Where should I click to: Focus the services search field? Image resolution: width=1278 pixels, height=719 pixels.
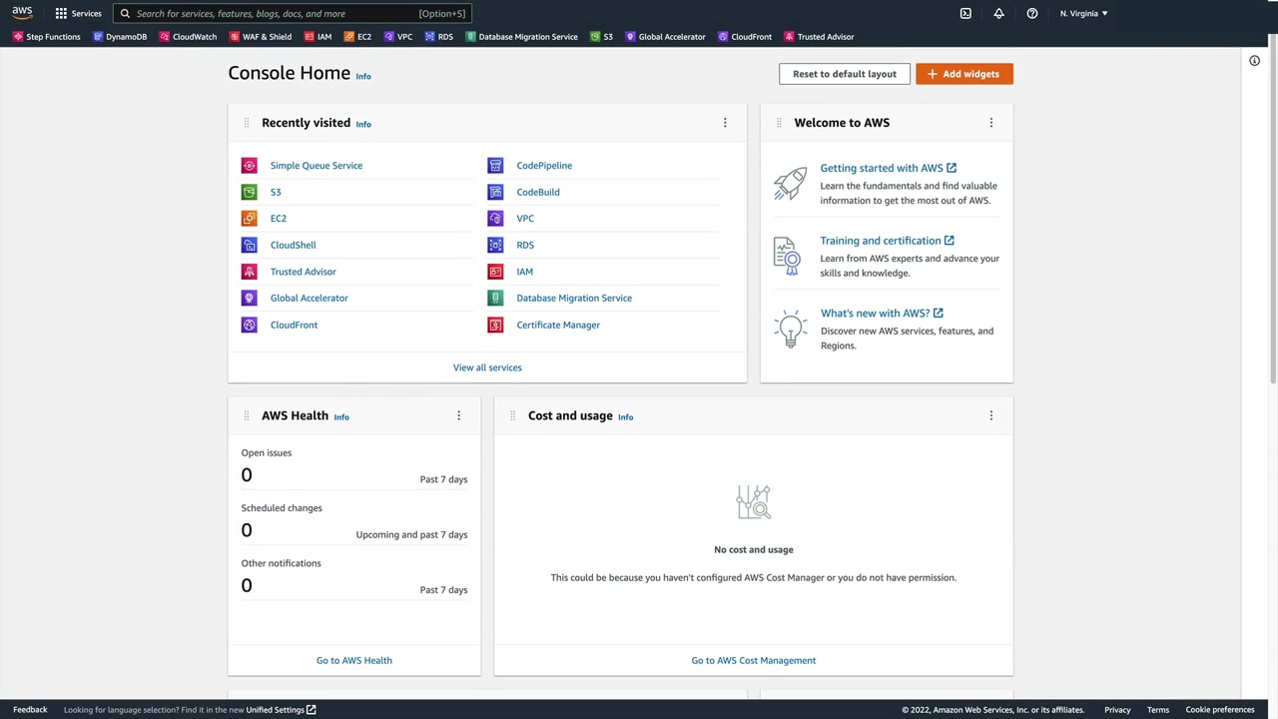(x=292, y=14)
